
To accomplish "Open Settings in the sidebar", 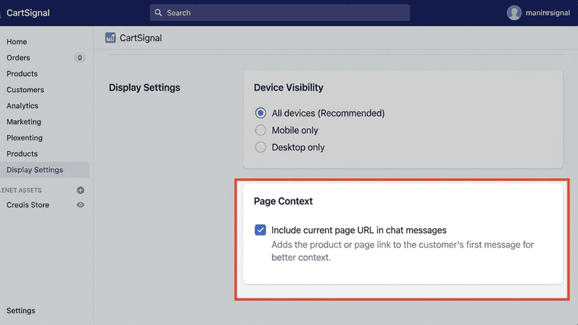I will coord(21,310).
